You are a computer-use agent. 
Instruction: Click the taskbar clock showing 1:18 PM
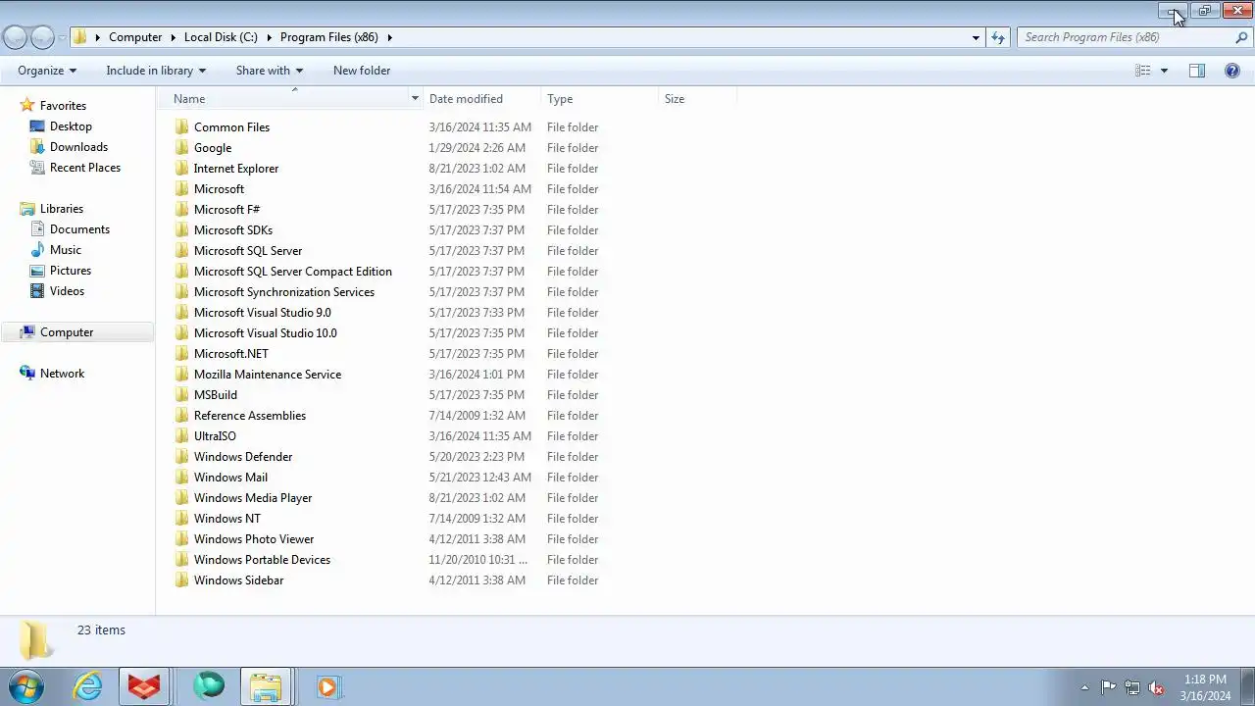pos(1205,687)
